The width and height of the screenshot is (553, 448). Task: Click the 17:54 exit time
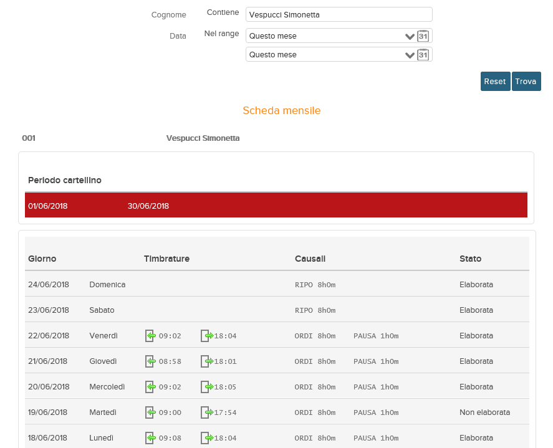pos(225,412)
